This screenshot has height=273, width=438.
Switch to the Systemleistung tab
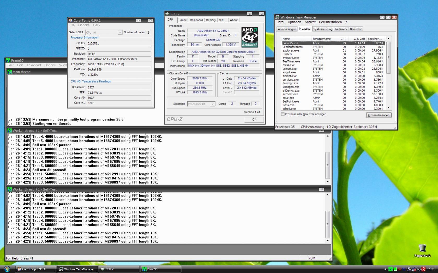click(x=323, y=29)
